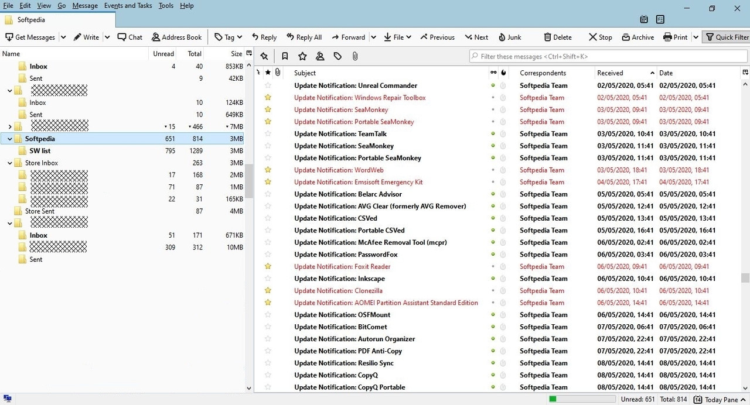Screen dimensions: 750x405
Task: Print the current message
Action: (x=676, y=37)
